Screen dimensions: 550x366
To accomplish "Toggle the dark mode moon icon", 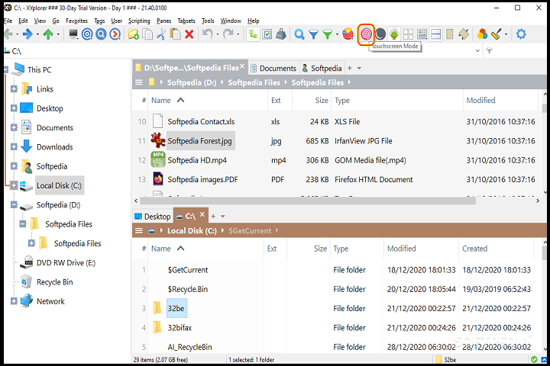I will pyautogui.click(x=380, y=34).
